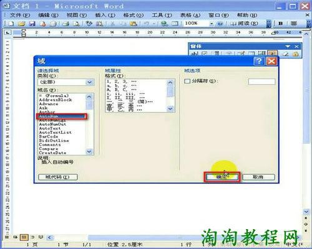The height and width of the screenshot is (249, 312).
Task: Click the 域代码 (Field Codes) button
Action: [x=58, y=177]
